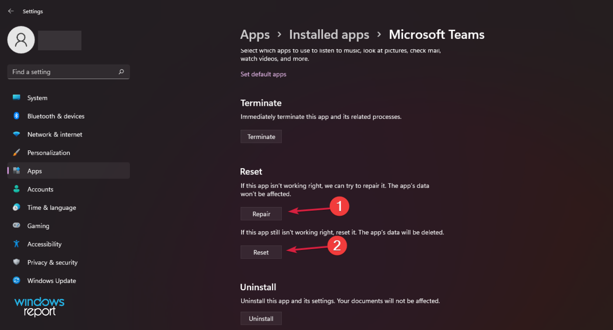Click the Accounts person icon
This screenshot has width=613, height=330.
pos(17,189)
